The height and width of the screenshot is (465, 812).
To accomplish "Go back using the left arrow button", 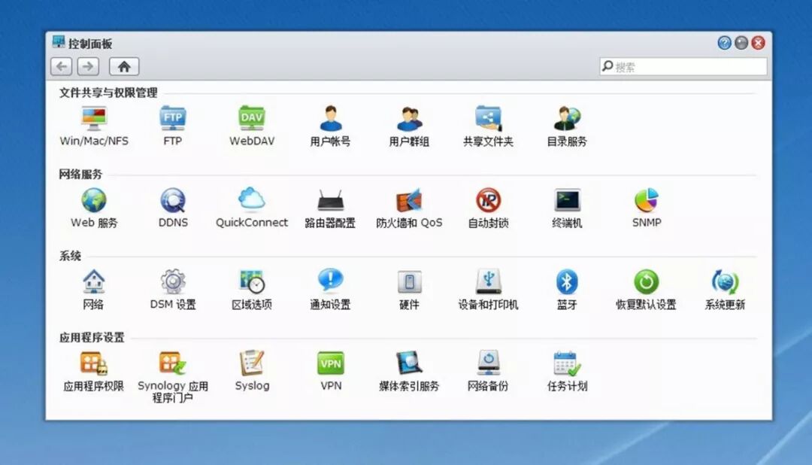I will pos(61,66).
